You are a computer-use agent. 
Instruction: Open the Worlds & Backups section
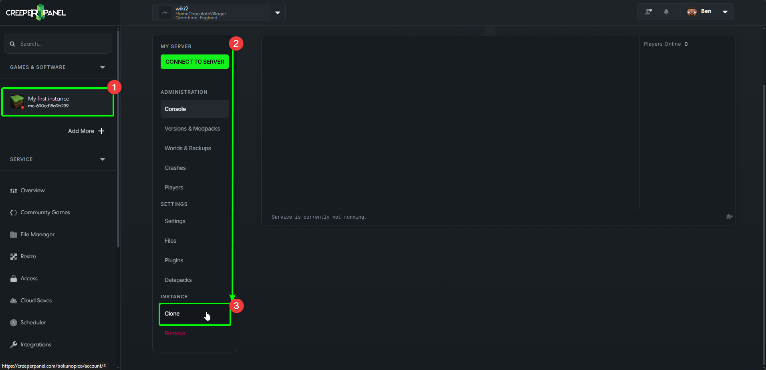click(x=187, y=148)
